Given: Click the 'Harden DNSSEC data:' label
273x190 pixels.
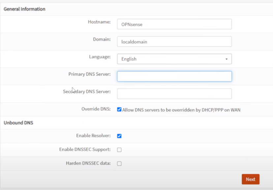Looking at the screenshot, I should click(88, 163).
